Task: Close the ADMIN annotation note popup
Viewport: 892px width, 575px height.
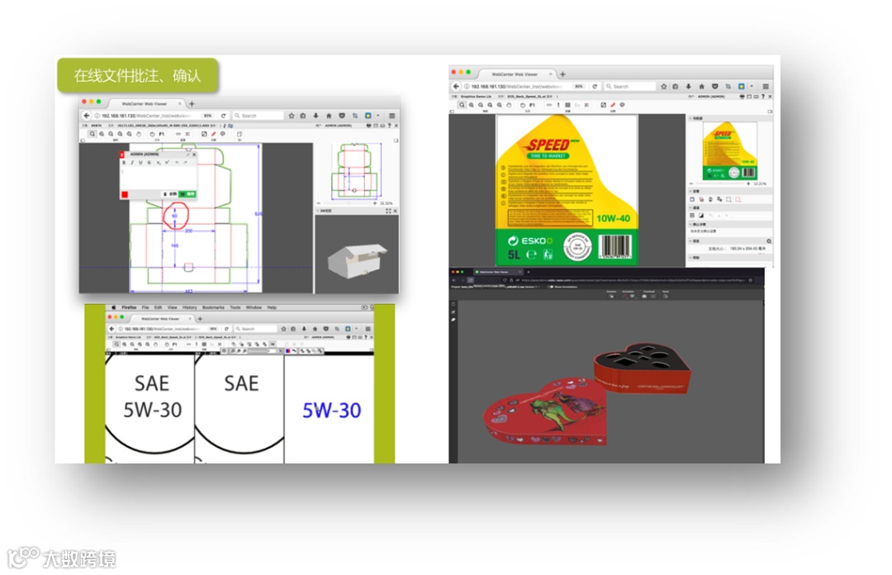Action: click(195, 154)
